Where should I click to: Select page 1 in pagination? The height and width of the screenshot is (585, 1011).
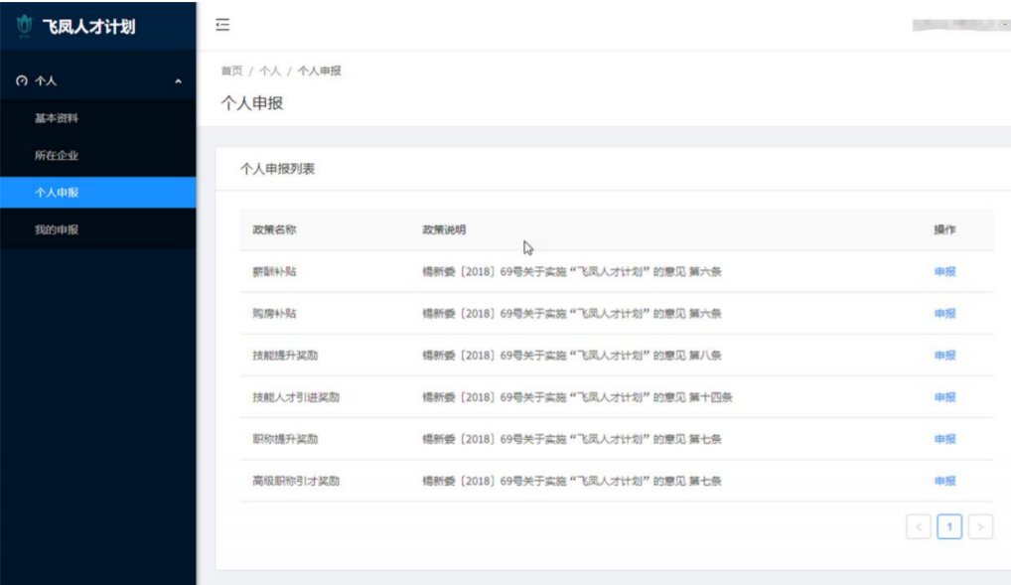[x=949, y=527]
